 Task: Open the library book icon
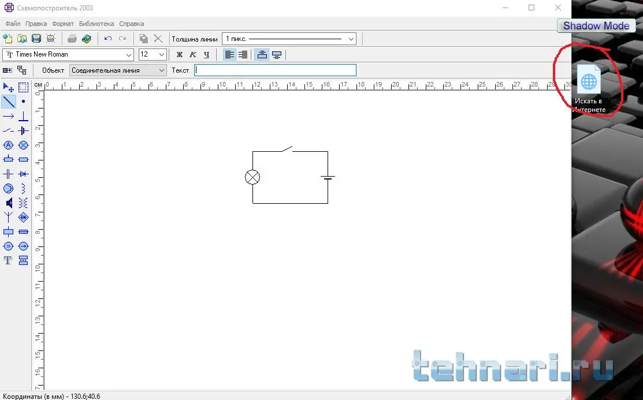coord(87,39)
